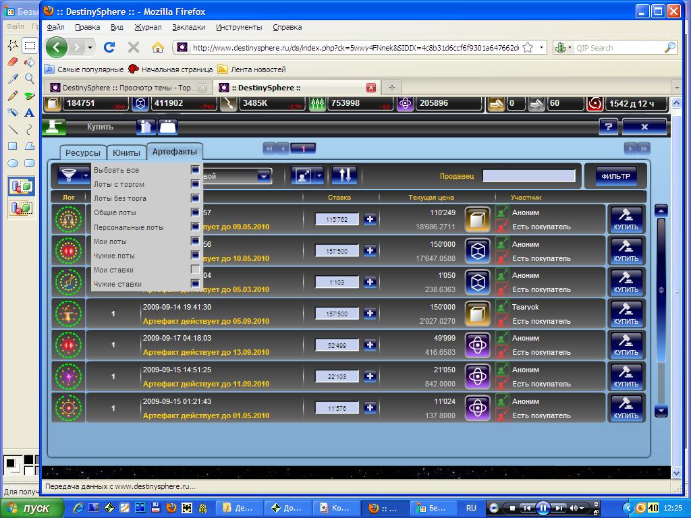Click the lot list scroll down arrow
The height and width of the screenshot is (518, 691).
pyautogui.click(x=661, y=411)
